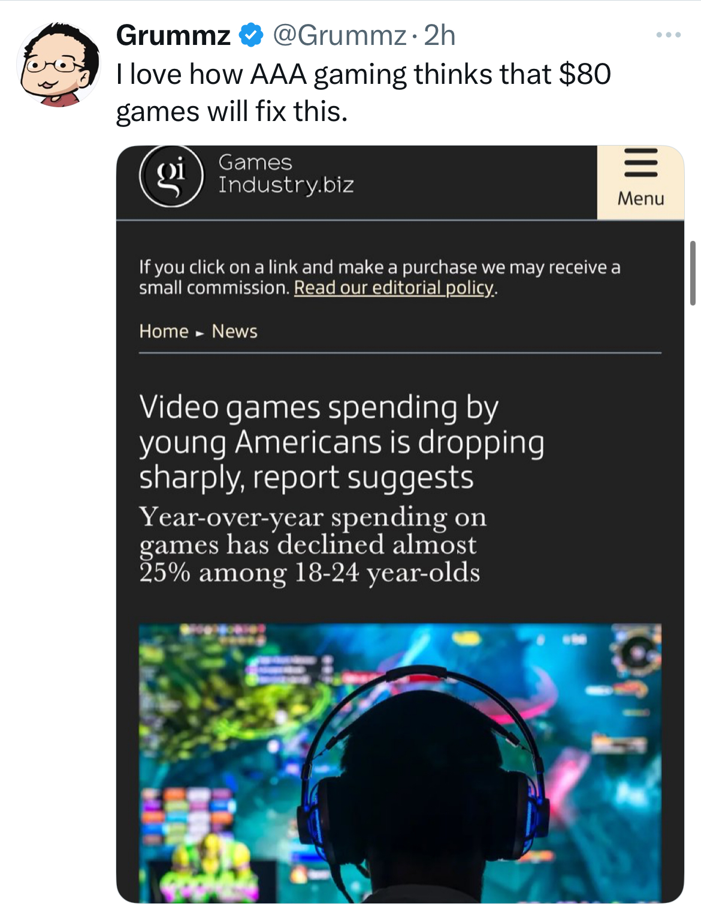Screen dimensions: 701x910
Task: Open the Menu label in site header
Action: click(x=640, y=198)
